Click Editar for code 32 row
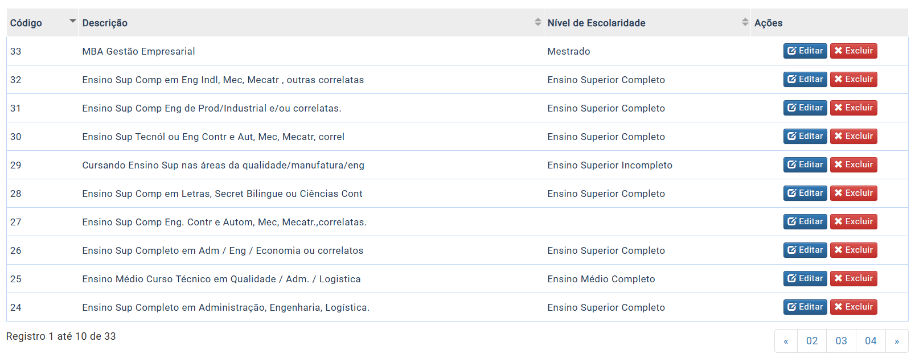911x354 pixels. pos(805,79)
